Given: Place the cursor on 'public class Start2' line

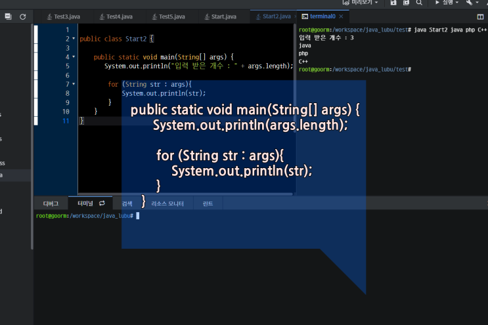Looking at the screenshot, I should point(117,39).
